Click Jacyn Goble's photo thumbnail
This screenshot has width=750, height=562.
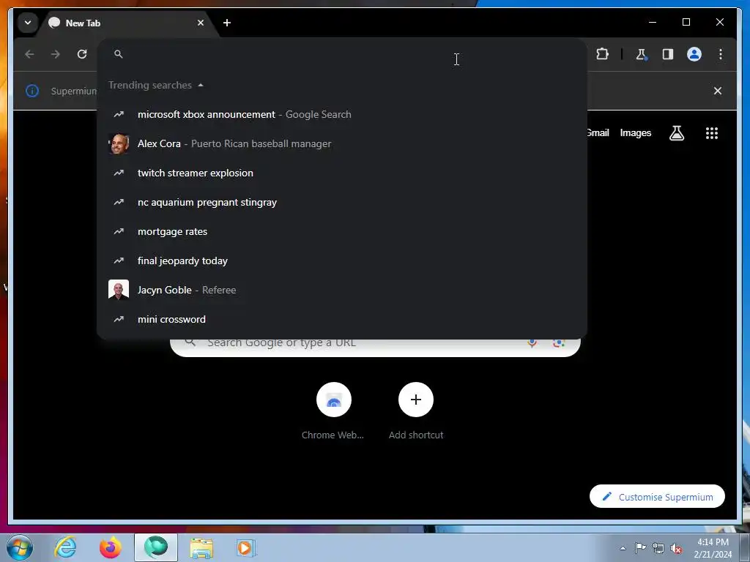[119, 290]
